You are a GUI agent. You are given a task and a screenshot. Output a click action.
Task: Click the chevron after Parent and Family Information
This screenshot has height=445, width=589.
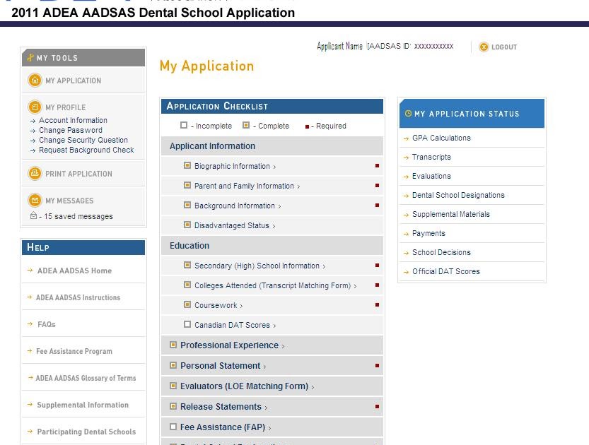pyautogui.click(x=298, y=187)
